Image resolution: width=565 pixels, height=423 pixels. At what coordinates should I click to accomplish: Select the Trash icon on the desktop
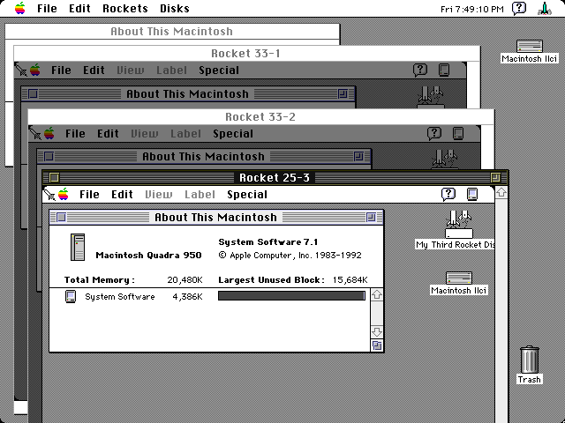[529, 360]
